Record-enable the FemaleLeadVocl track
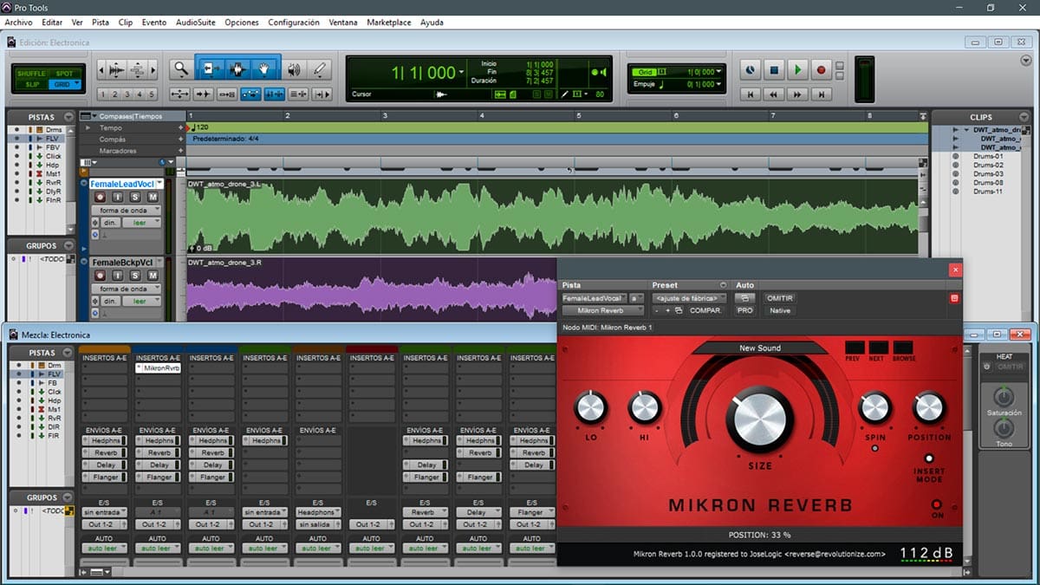The height and width of the screenshot is (585, 1040). [x=100, y=198]
